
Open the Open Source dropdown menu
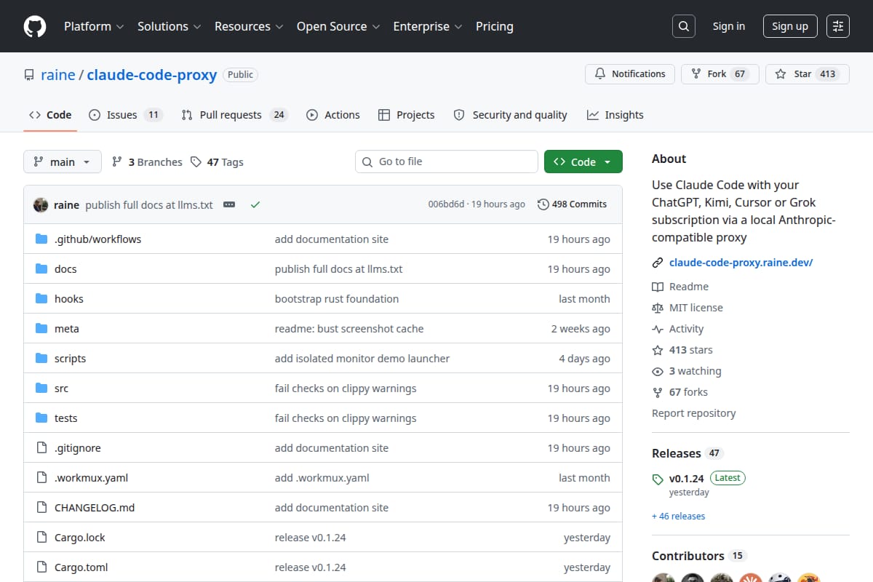338,26
